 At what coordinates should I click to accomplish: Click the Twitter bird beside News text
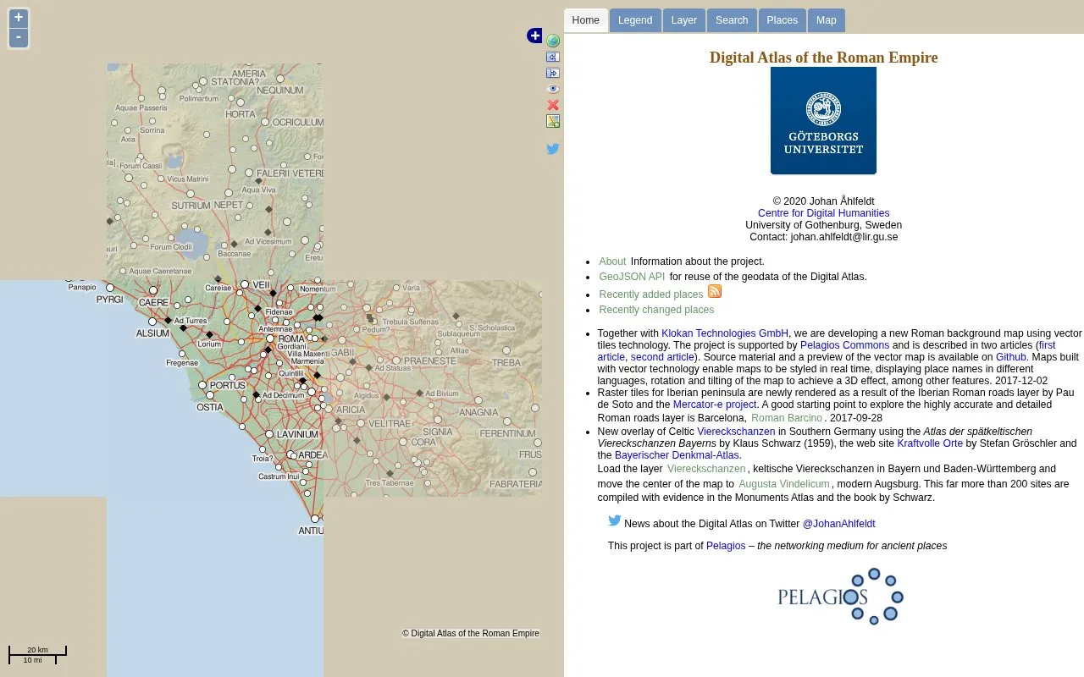click(x=615, y=521)
